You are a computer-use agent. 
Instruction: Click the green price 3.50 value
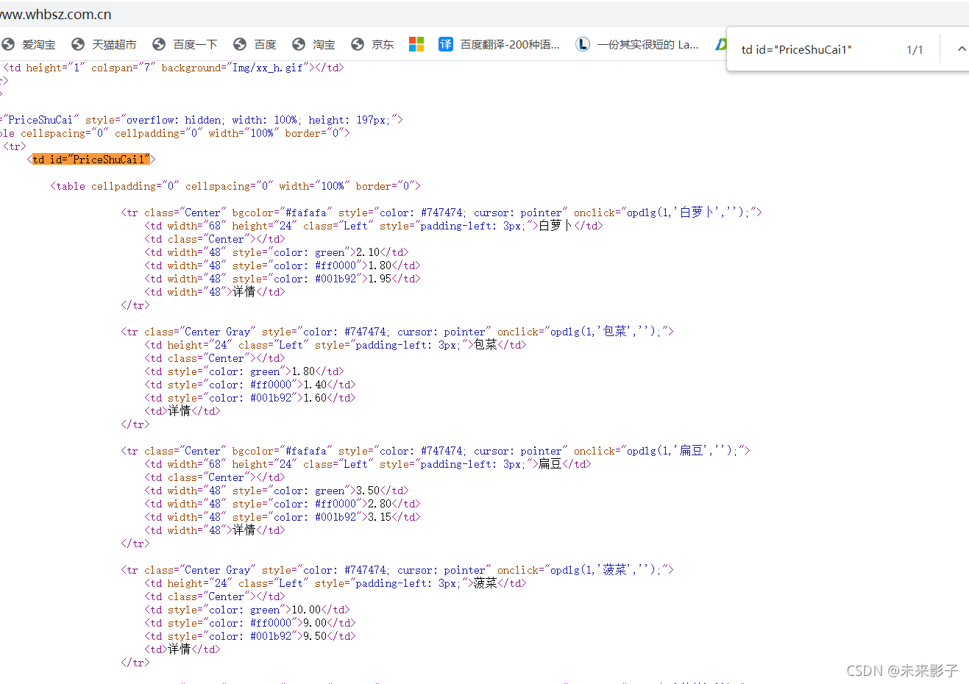click(x=368, y=491)
